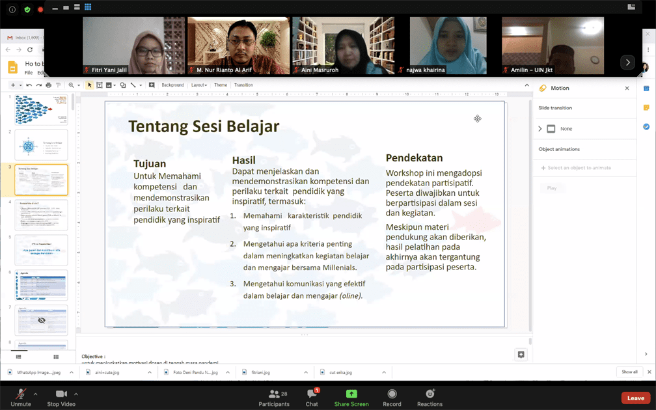
Task: Expand the Slide transition None section
Action: tap(540, 129)
